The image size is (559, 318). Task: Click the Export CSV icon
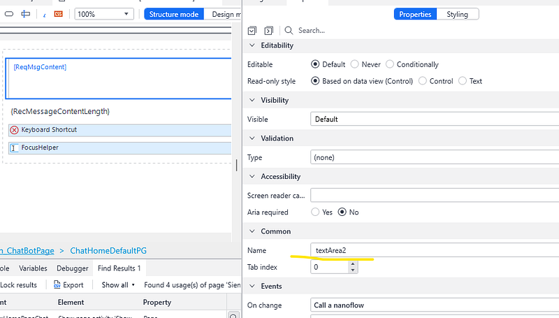point(57,285)
